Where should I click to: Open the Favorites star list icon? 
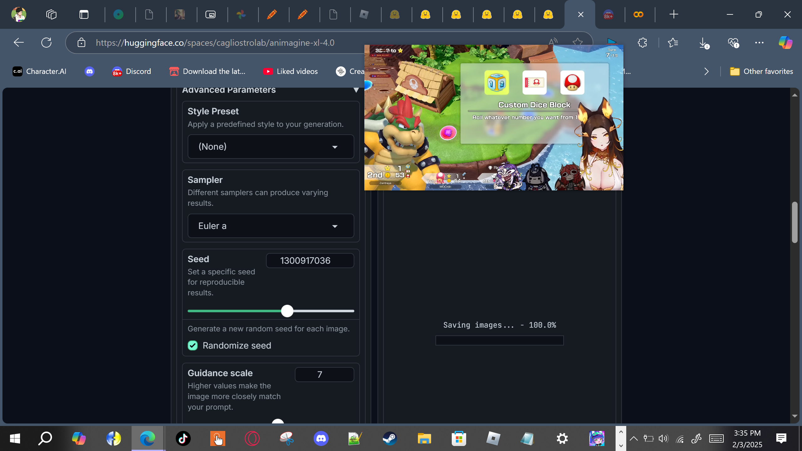[673, 43]
